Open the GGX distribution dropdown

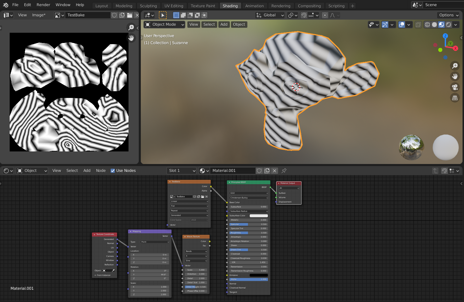pyautogui.click(x=249, y=193)
